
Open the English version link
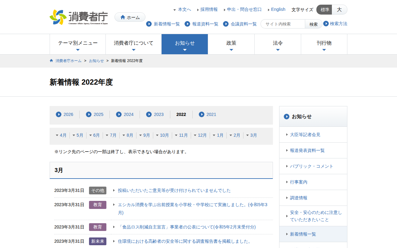click(x=278, y=9)
